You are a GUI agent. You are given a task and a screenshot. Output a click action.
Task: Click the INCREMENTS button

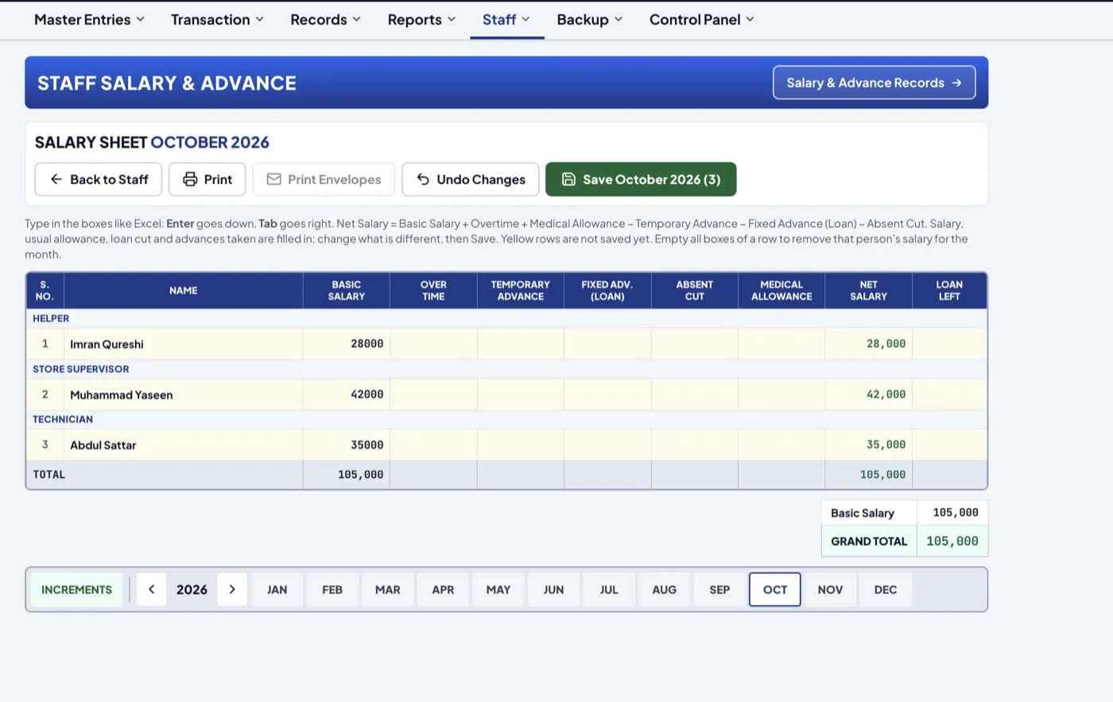click(76, 589)
